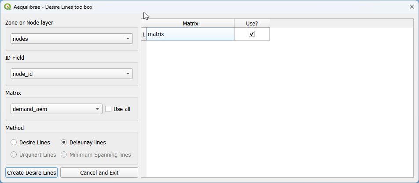Choose the Urquhart Lines radio option
This screenshot has height=183, width=419.
13,154
